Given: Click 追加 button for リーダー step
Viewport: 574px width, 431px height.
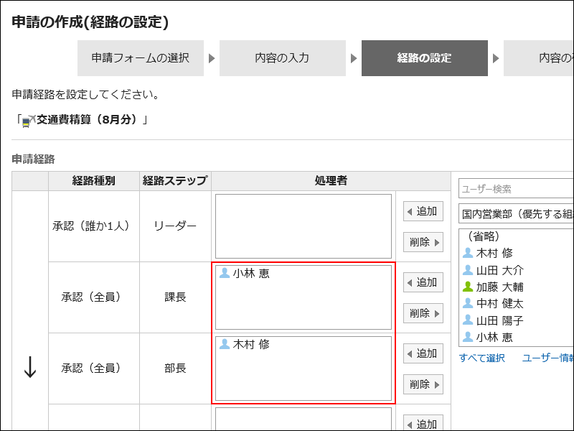Looking at the screenshot, I should (423, 211).
